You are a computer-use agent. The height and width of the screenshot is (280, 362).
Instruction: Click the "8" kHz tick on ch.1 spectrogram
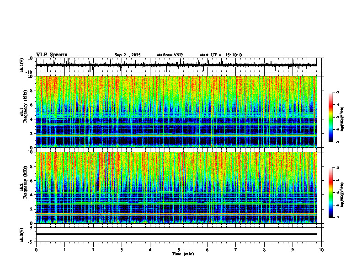[32, 91]
